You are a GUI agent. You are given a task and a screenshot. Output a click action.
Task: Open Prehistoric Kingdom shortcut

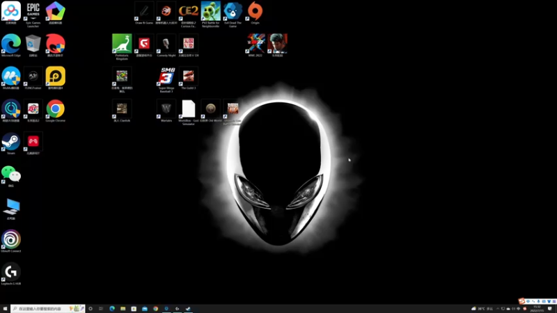pyautogui.click(x=122, y=47)
